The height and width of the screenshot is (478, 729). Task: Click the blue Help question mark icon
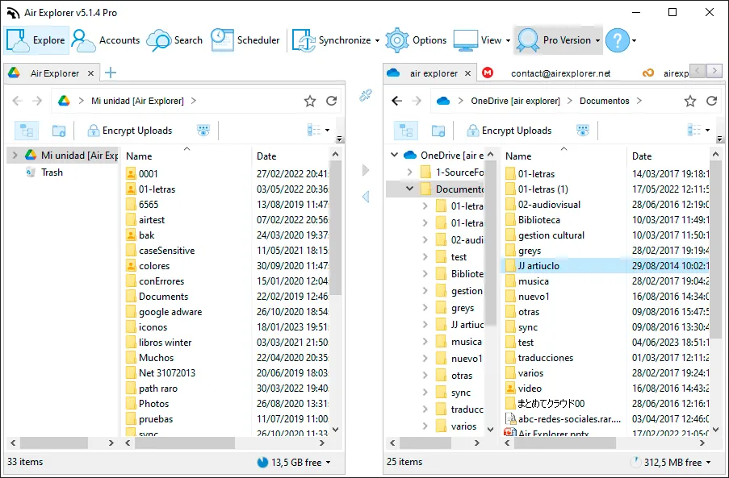tap(618, 40)
